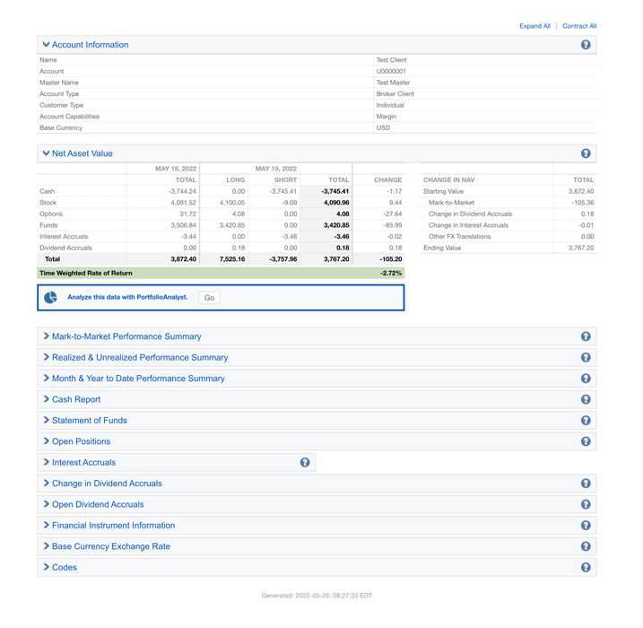Open help icon beside Net Asset Value
The height and width of the screenshot is (628, 643).
586,153
